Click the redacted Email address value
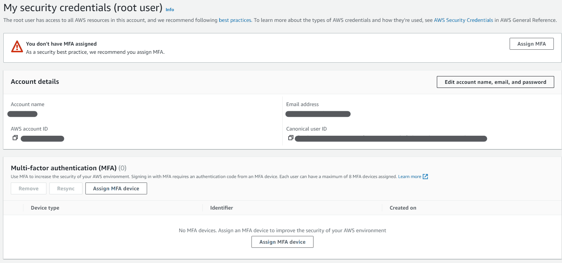The width and height of the screenshot is (562, 263). pos(318,114)
